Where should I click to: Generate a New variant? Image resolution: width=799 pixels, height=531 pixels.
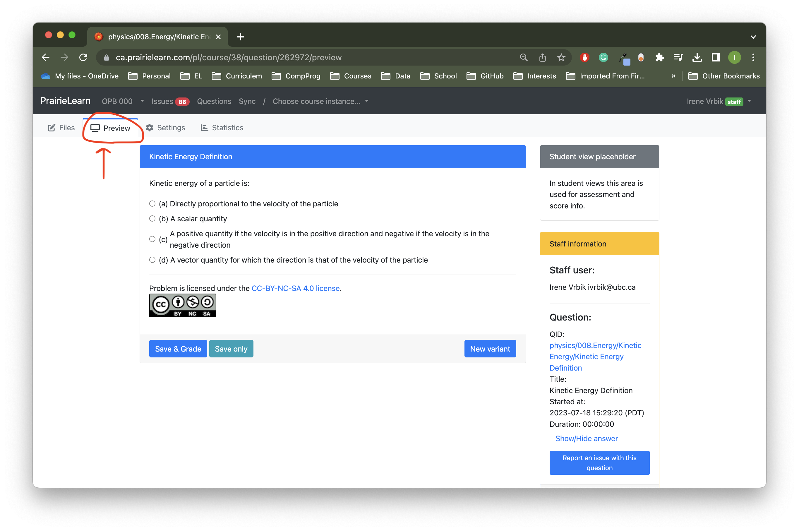tap(490, 348)
